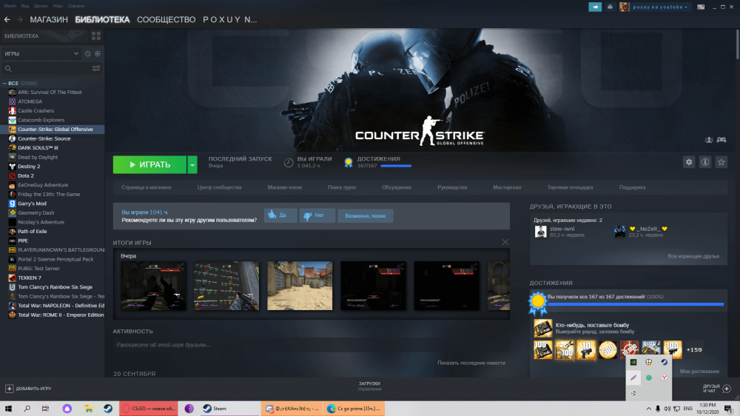Open Все играющие друзья link

pos(693,256)
